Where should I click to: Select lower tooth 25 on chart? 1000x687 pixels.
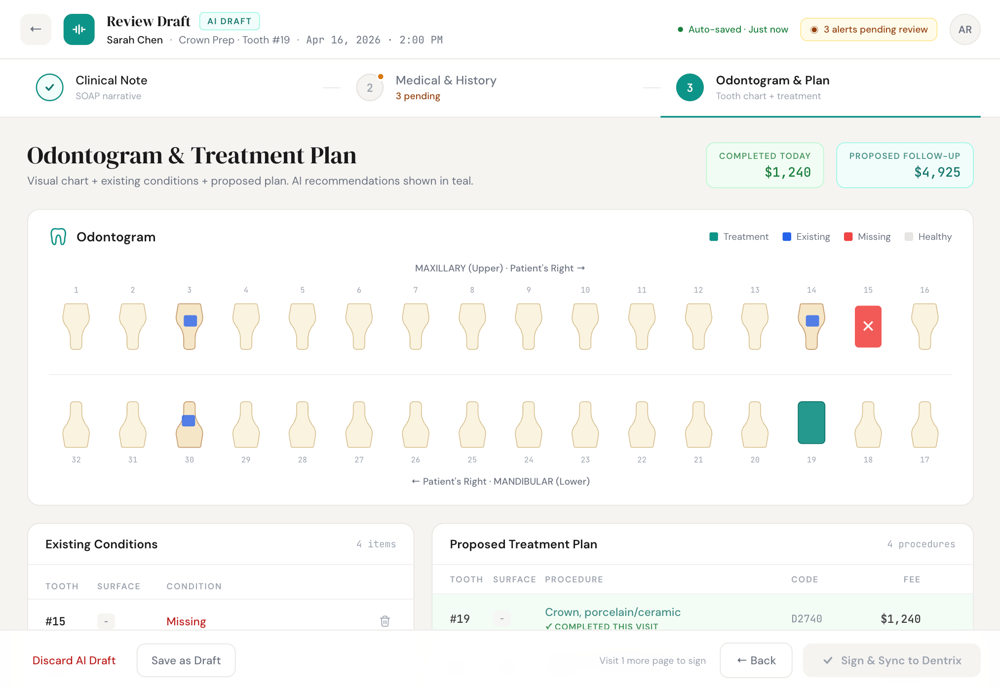click(472, 424)
